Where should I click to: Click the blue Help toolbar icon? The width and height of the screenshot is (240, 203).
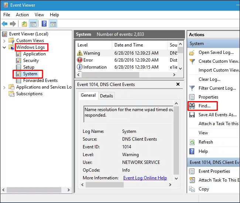point(44,24)
